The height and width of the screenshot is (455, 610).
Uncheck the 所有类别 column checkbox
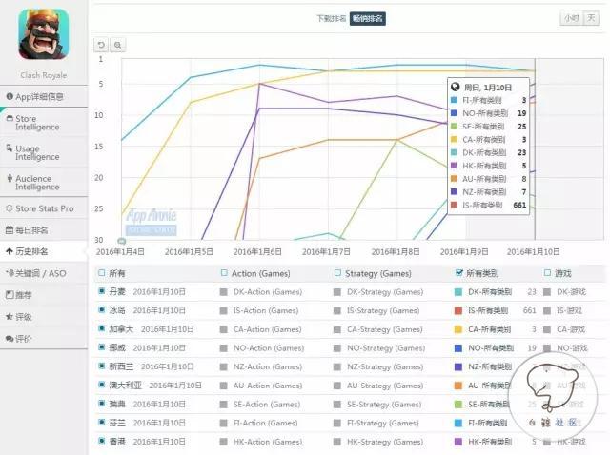[x=461, y=274]
